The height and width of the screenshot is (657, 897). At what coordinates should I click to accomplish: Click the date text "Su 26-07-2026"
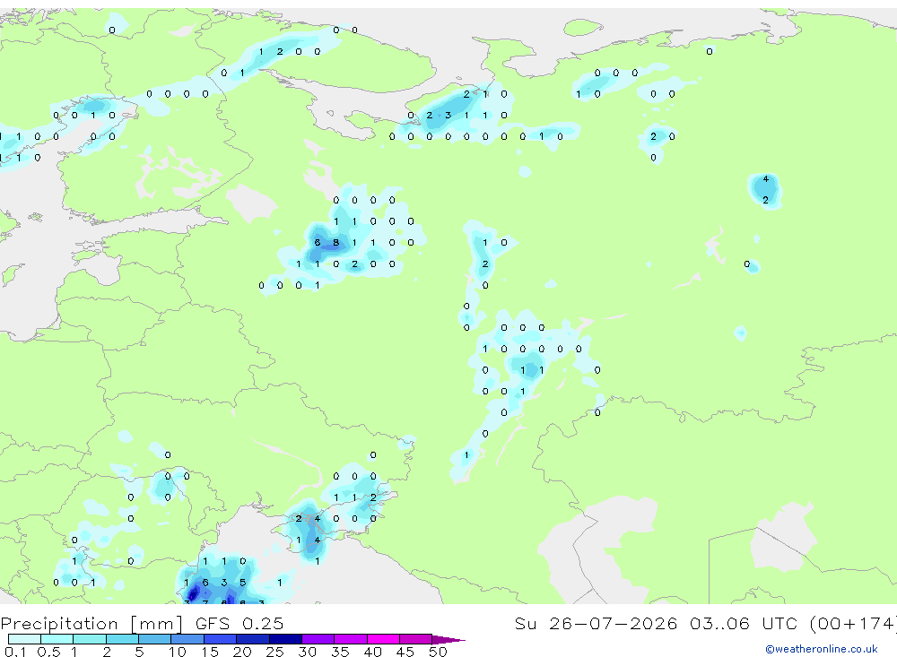[x=596, y=623]
